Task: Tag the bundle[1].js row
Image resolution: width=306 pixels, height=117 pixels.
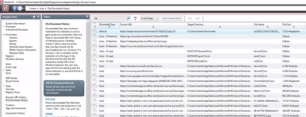Action: coord(95,96)
